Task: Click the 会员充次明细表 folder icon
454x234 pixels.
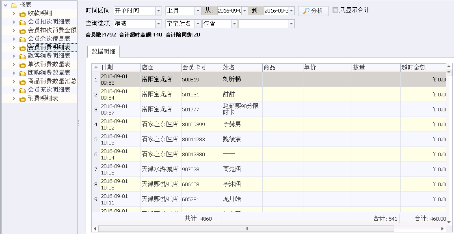Action: (23, 90)
